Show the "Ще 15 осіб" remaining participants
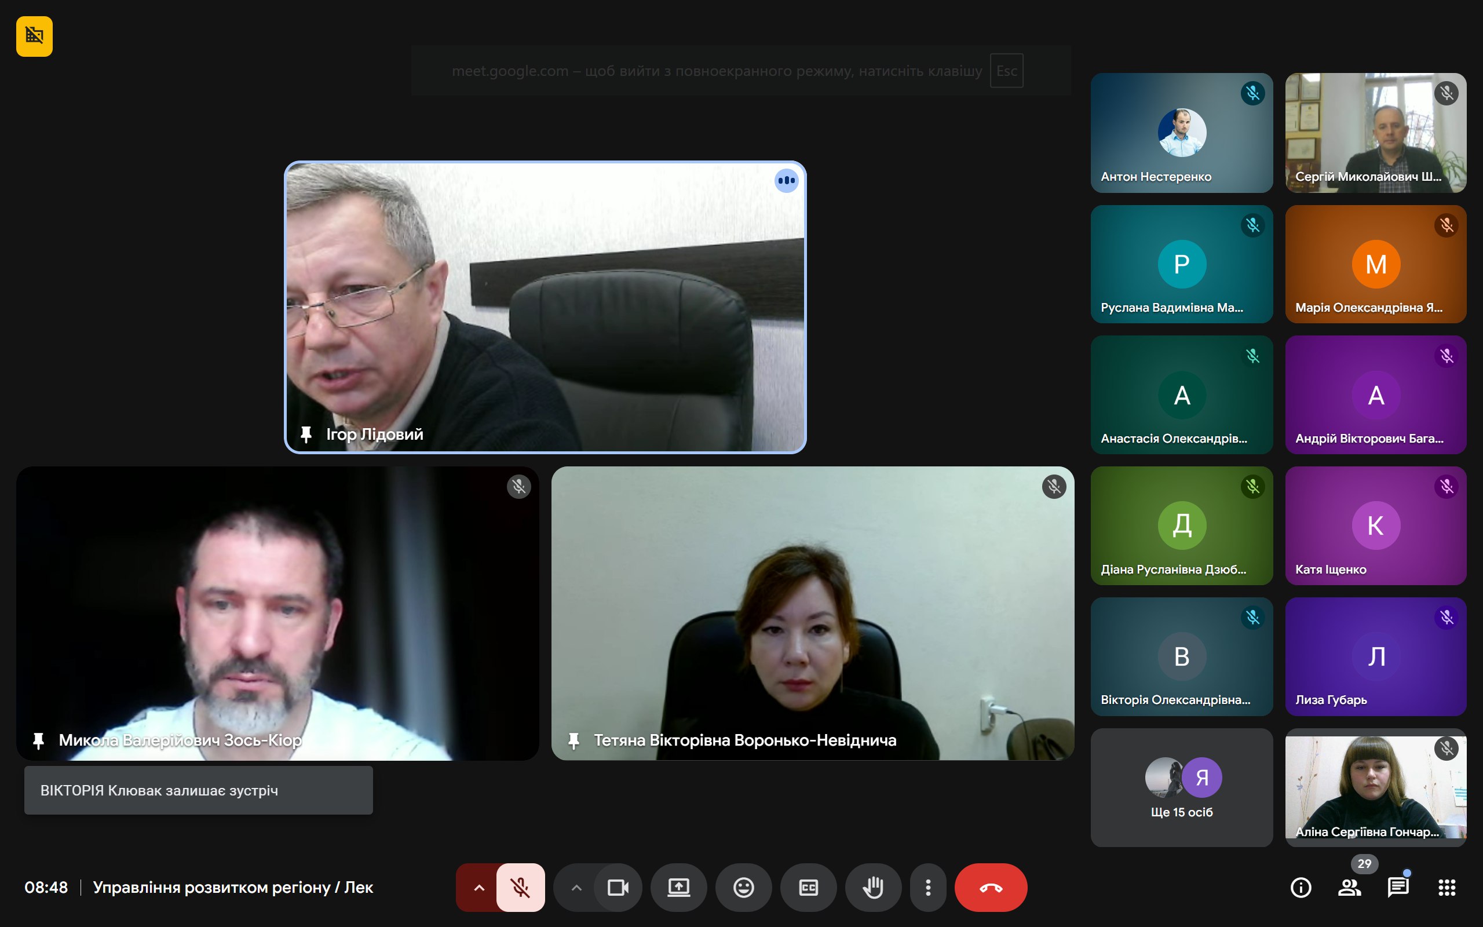This screenshot has width=1483, height=927. [1181, 788]
